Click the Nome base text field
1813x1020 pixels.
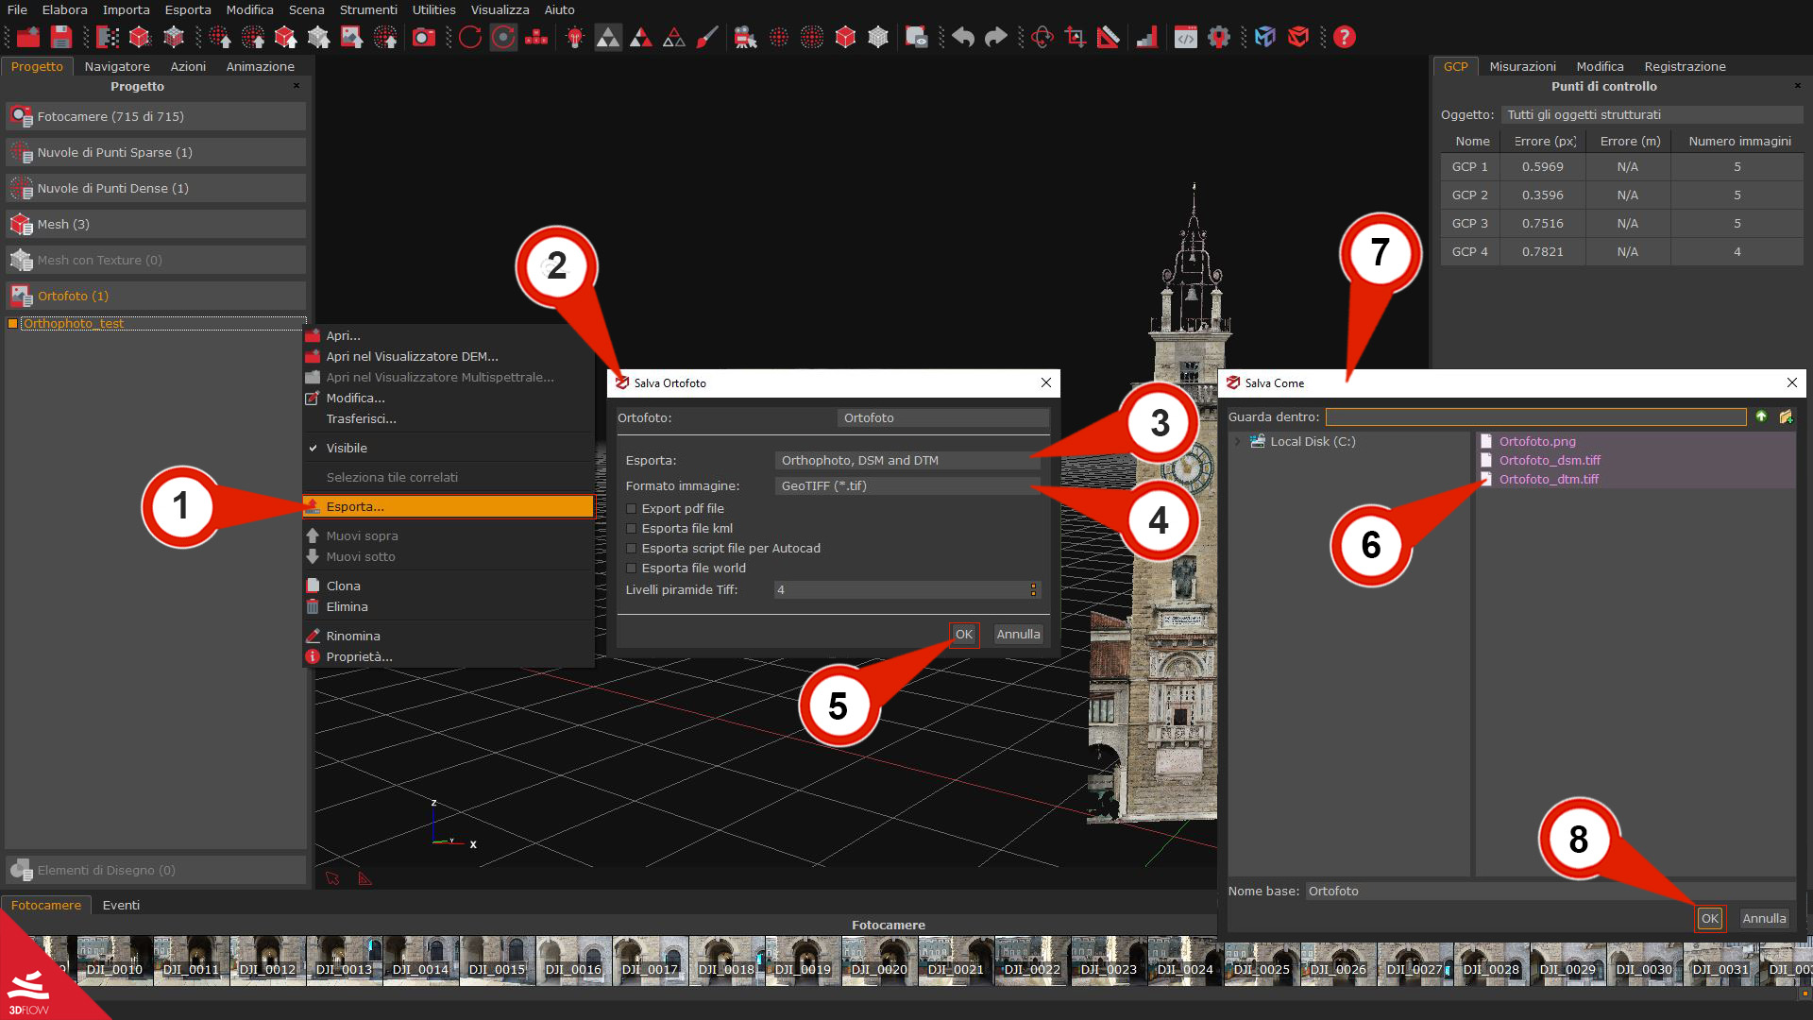click(x=1550, y=891)
